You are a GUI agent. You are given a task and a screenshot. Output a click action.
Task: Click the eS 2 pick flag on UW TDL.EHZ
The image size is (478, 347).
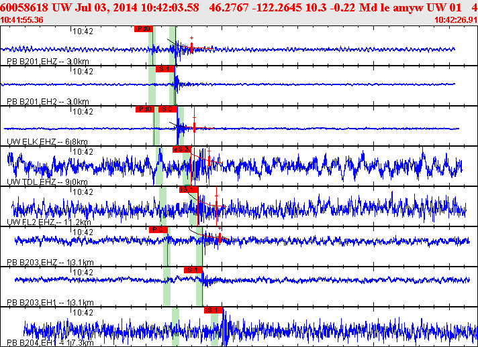[182, 149]
